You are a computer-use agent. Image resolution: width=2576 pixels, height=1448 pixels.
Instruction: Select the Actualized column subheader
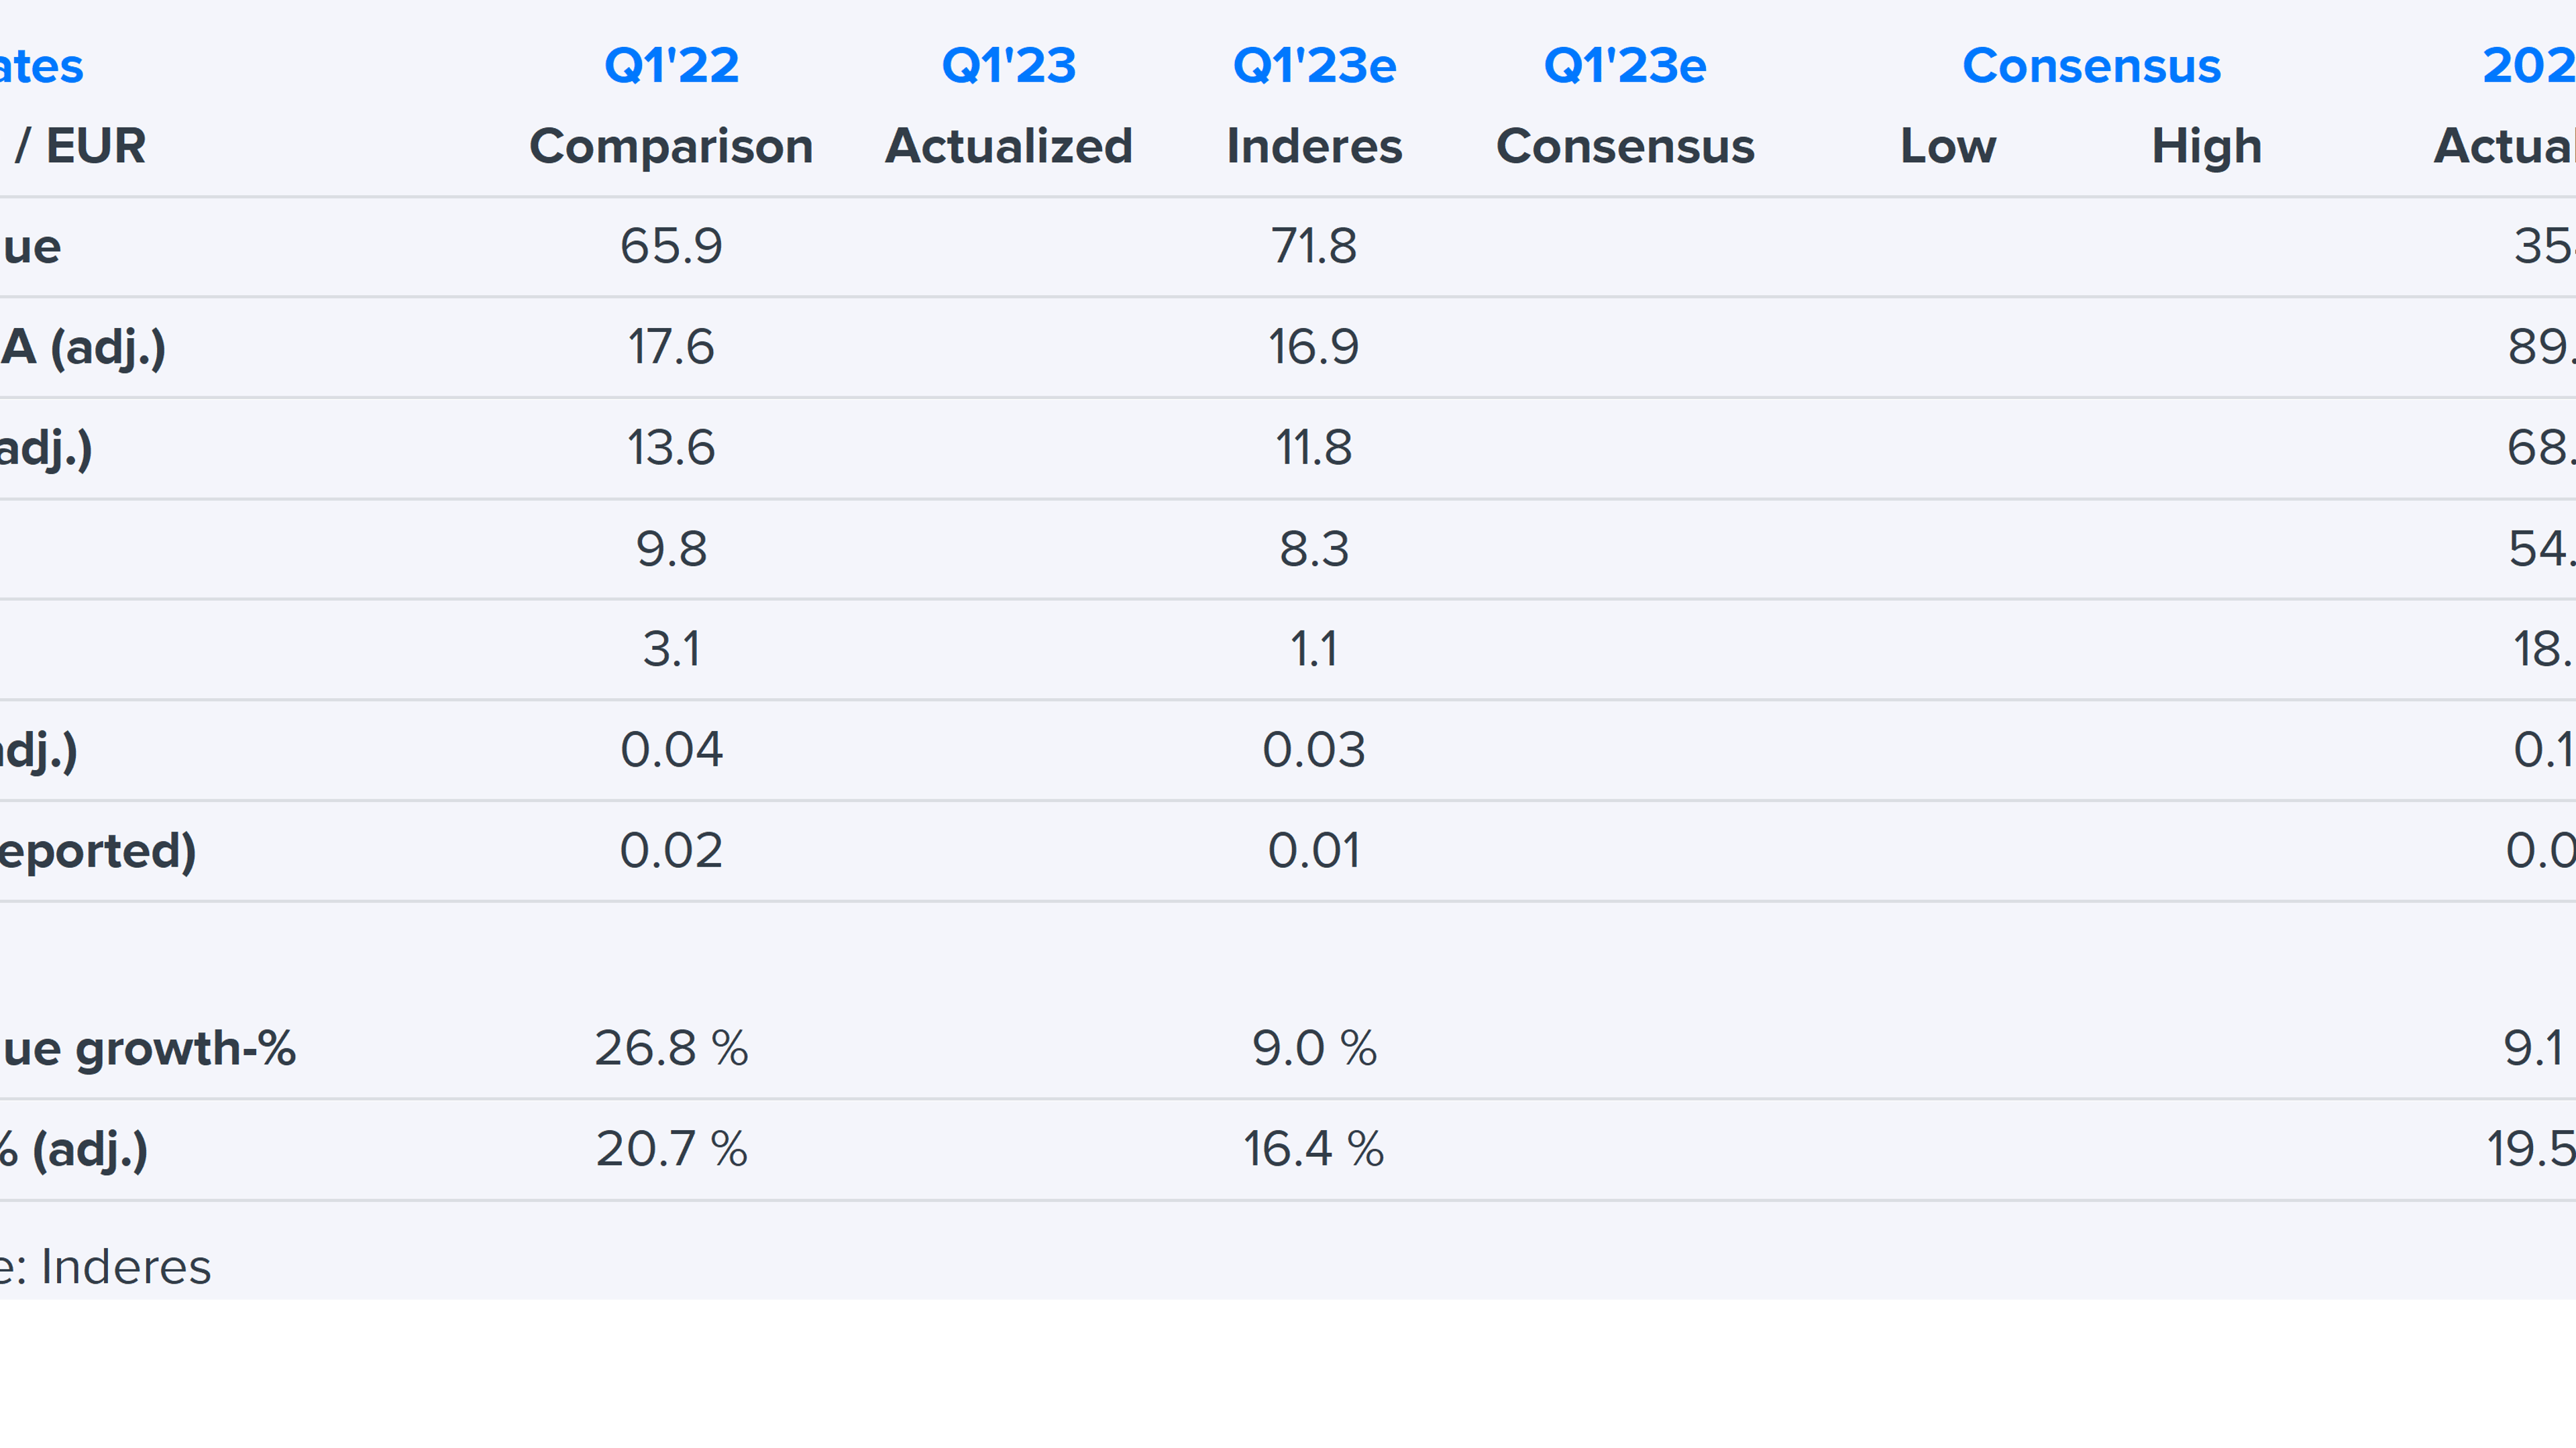point(1008,146)
